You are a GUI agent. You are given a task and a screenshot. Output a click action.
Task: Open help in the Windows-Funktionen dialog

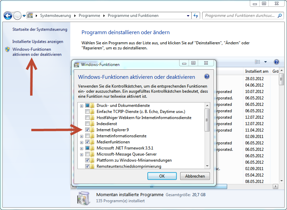207,77
